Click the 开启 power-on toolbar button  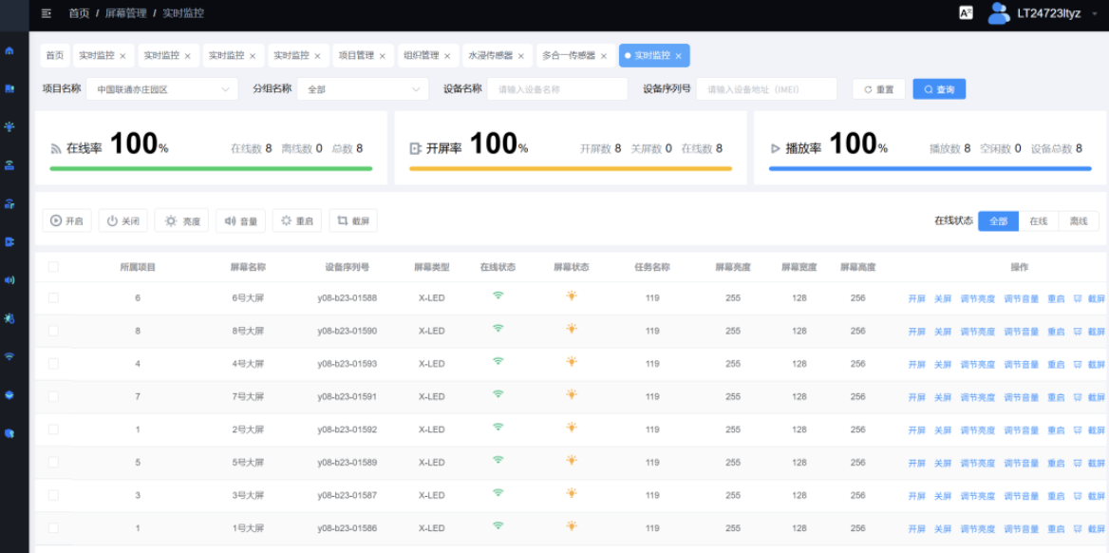(x=66, y=221)
